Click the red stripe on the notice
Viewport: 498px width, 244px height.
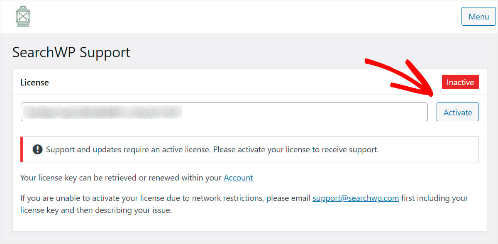pyautogui.click(x=22, y=149)
